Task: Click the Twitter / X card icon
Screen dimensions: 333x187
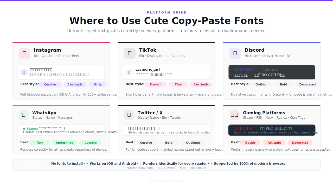Action: point(129,115)
